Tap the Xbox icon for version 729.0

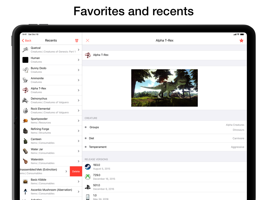coord(88,177)
